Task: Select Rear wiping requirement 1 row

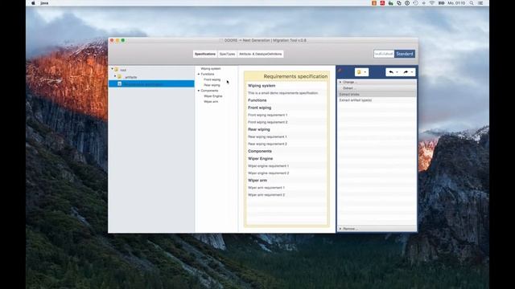Action: tap(286, 137)
